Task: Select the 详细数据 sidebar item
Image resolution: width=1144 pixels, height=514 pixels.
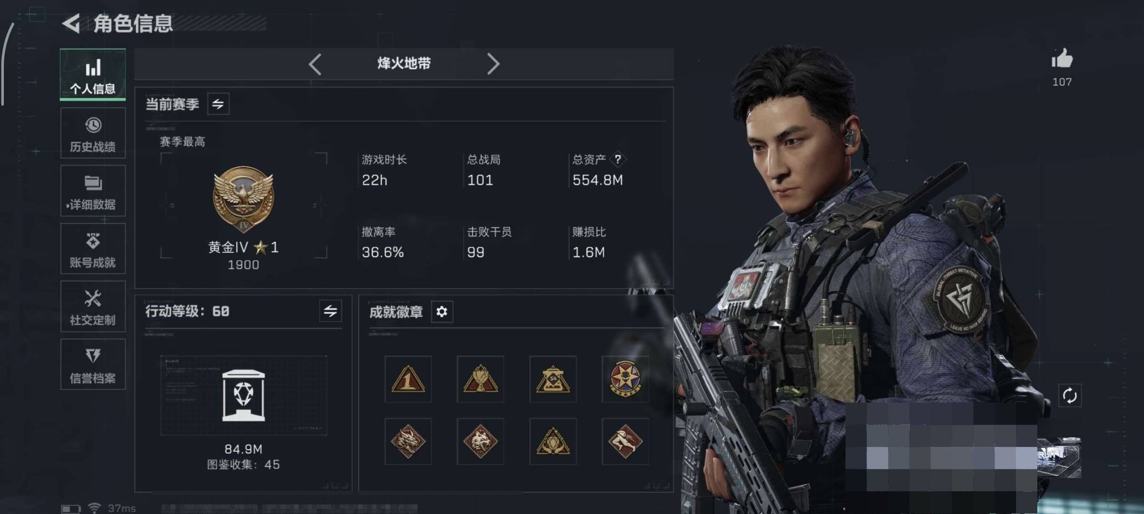Action: pyautogui.click(x=93, y=191)
